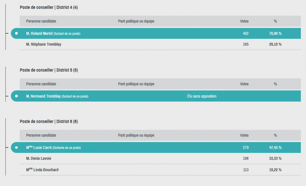306x186 pixels.
Task: Click the District 5 (5) heading
Action: [x=49, y=70]
